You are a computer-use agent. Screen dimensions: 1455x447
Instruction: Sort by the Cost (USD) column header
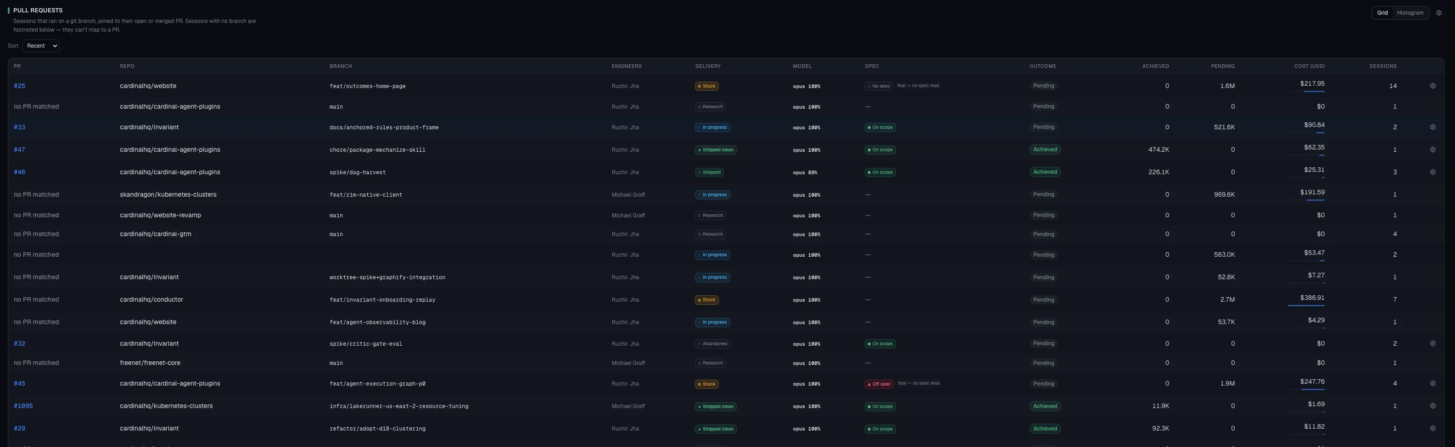(x=1309, y=66)
